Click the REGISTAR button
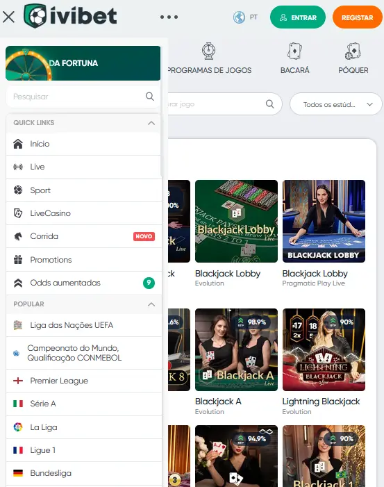Image resolution: width=384 pixels, height=487 pixels. click(x=358, y=17)
